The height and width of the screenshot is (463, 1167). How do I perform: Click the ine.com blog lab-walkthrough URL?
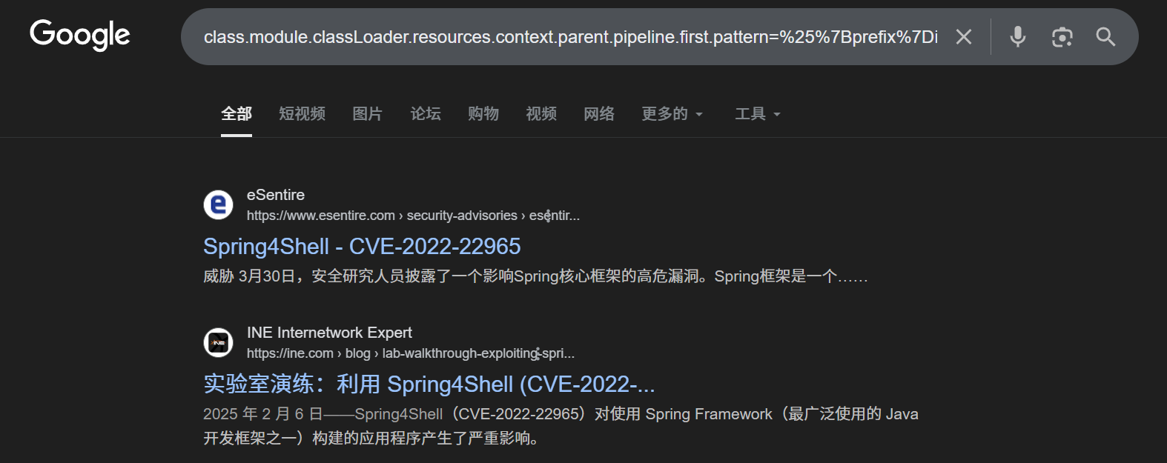coord(411,353)
